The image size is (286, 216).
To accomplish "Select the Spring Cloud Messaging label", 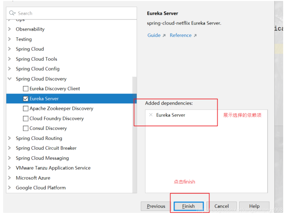I will (42, 158).
